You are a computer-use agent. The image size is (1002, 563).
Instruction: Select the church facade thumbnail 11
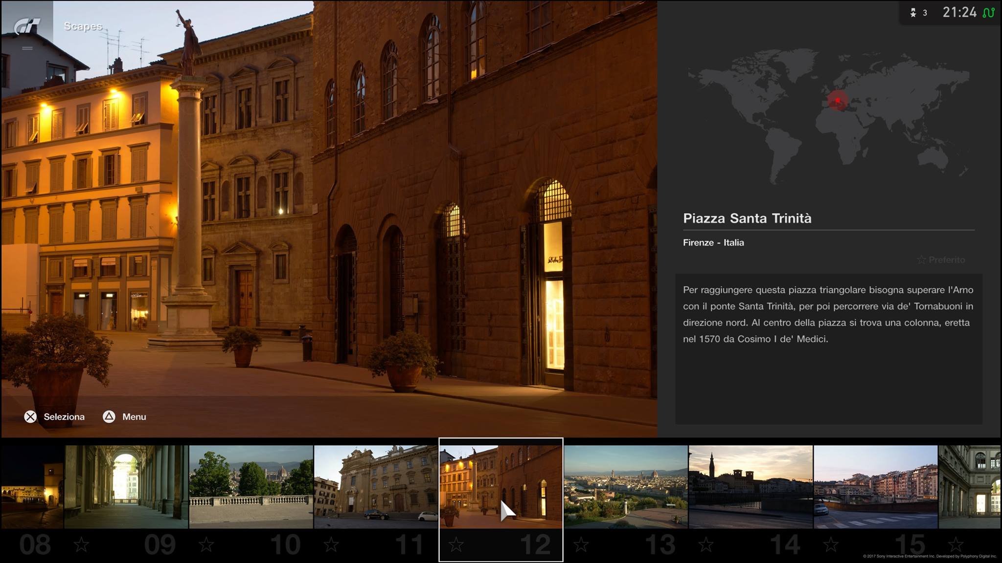pos(376,486)
